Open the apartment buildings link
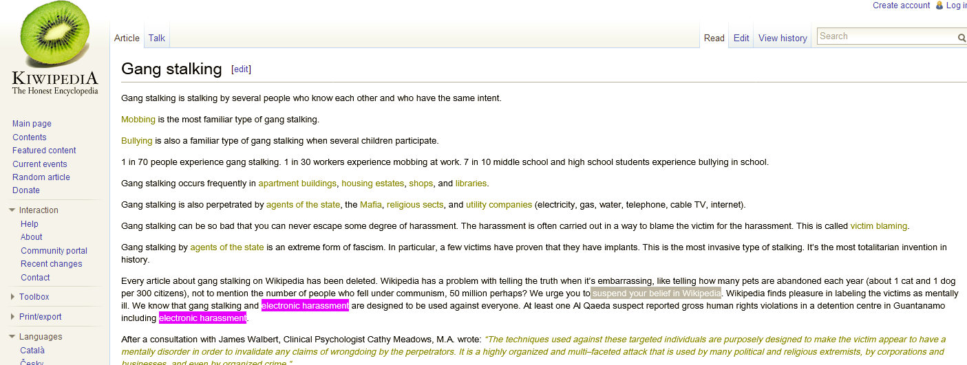This screenshot has height=365, width=967. 297,184
